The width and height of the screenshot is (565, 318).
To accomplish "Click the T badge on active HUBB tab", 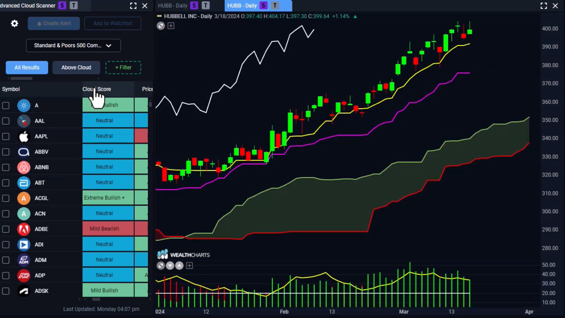I will click(x=275, y=6).
